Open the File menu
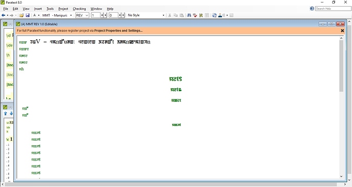352x187 pixels. coord(6,9)
